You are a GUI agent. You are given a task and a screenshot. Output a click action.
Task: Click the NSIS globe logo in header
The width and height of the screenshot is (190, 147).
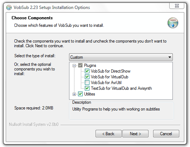coord(173,23)
